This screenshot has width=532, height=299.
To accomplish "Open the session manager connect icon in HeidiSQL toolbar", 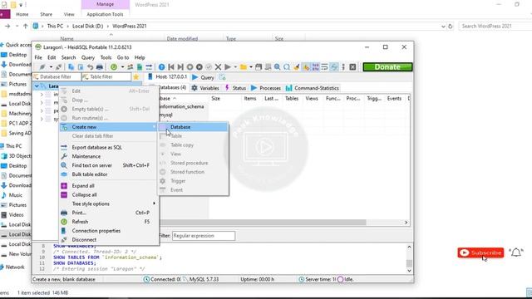I will point(42,67).
